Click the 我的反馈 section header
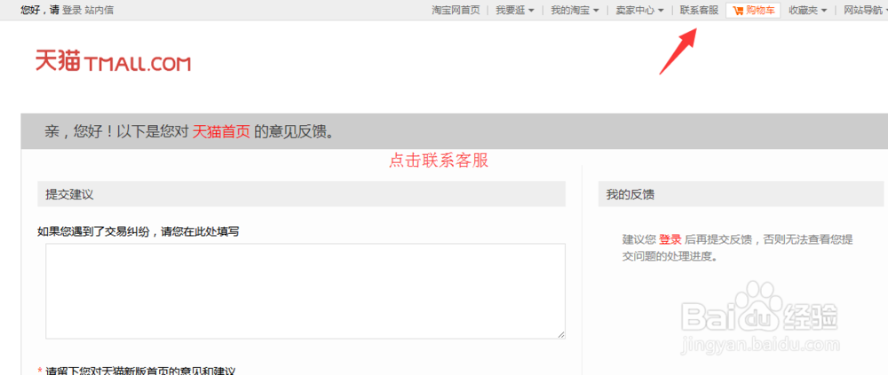888x375 pixels. pos(741,194)
